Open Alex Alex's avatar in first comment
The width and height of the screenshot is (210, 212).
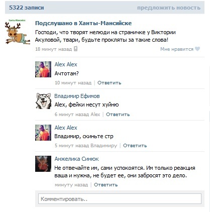coord(43,69)
